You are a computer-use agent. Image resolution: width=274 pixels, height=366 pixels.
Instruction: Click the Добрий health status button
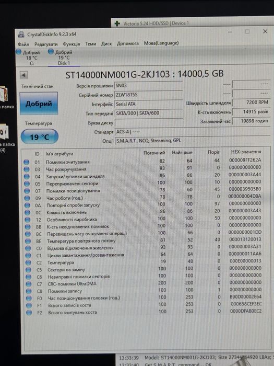click(39, 104)
